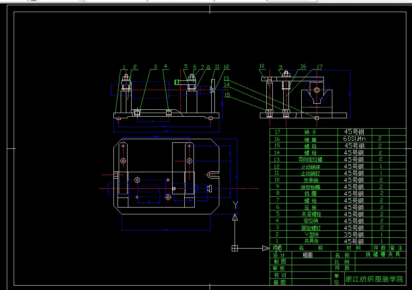Click the 序号 column header
Image resolution: width=412 pixels, height=290 pixels.
[x=277, y=248]
